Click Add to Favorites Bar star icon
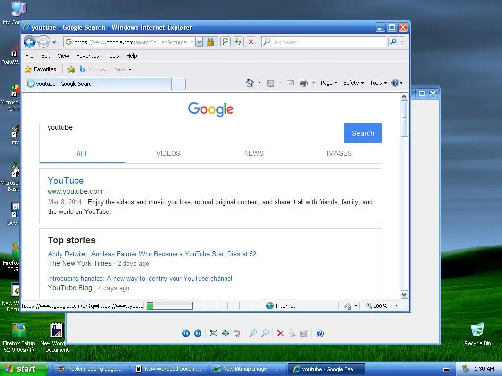Screen dimensions: 502x376 point(71,69)
